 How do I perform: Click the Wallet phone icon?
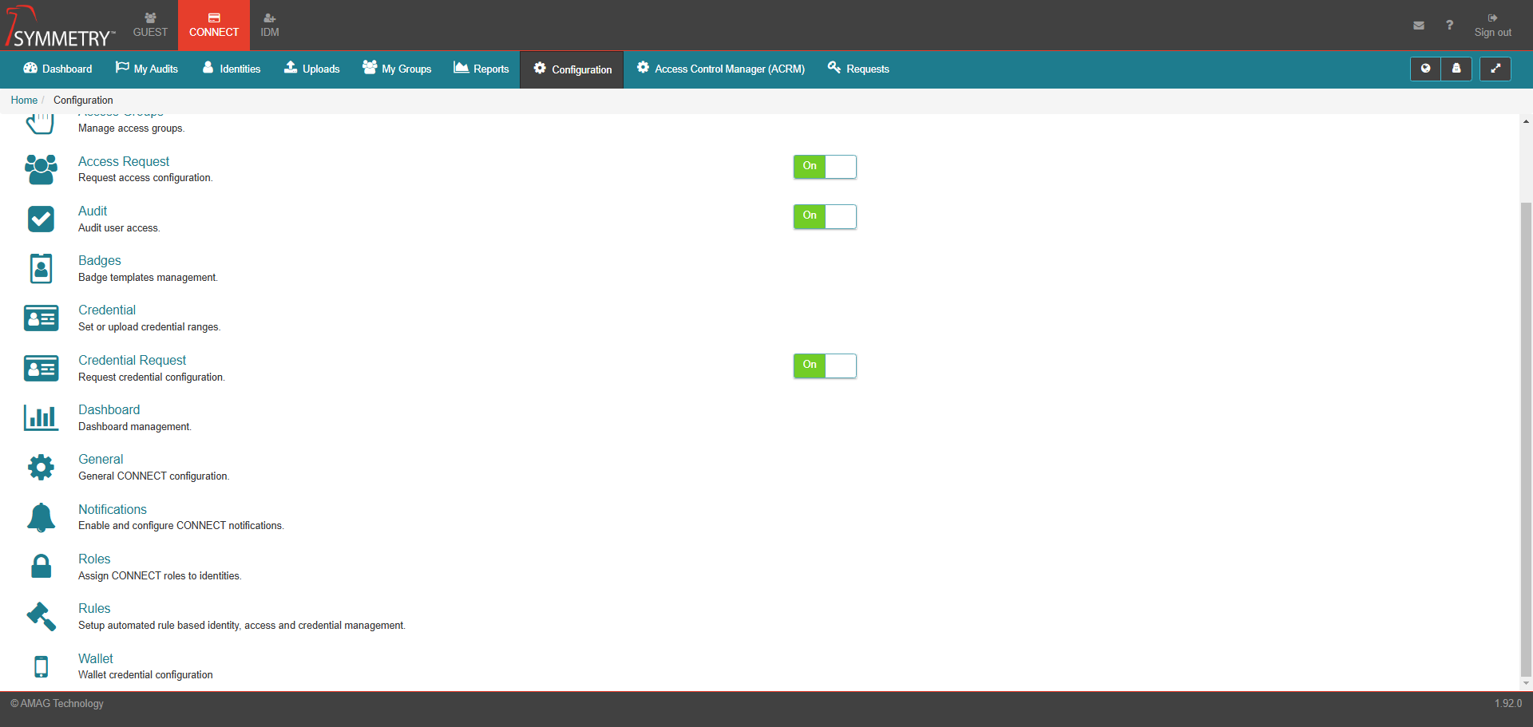click(x=41, y=666)
